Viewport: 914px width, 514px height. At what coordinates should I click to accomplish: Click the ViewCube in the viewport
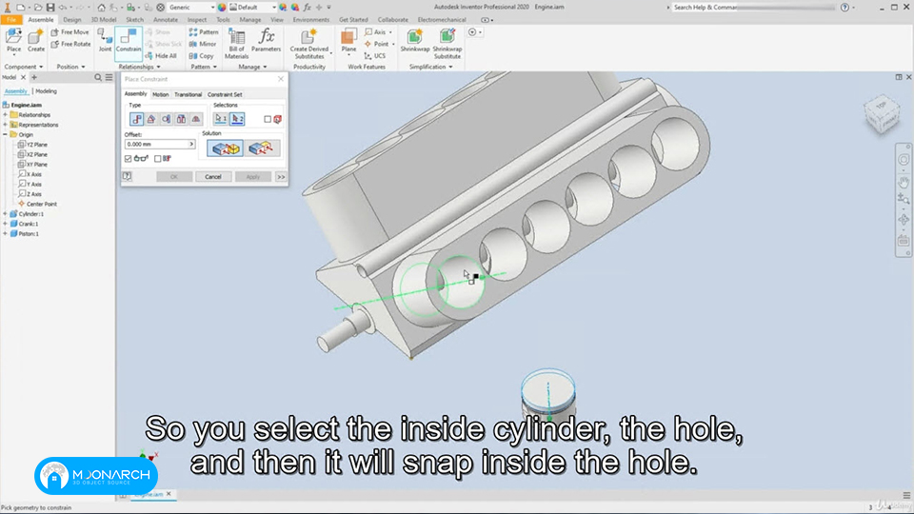882,114
